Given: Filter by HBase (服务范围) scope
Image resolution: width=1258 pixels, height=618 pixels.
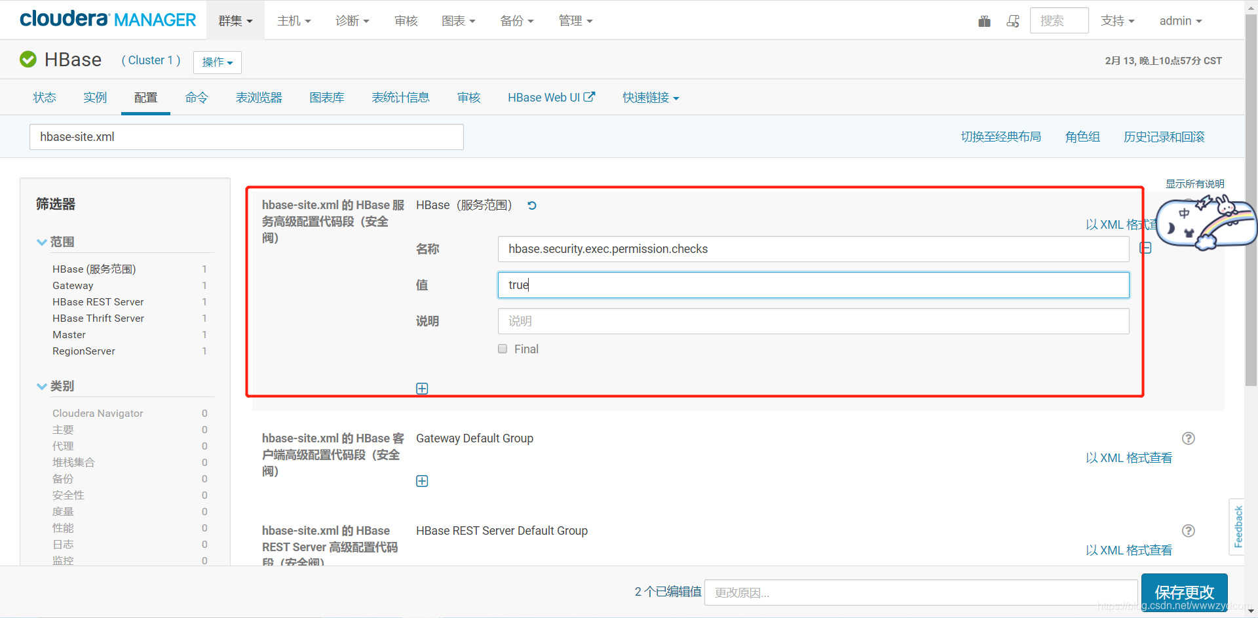Looking at the screenshot, I should (x=94, y=269).
